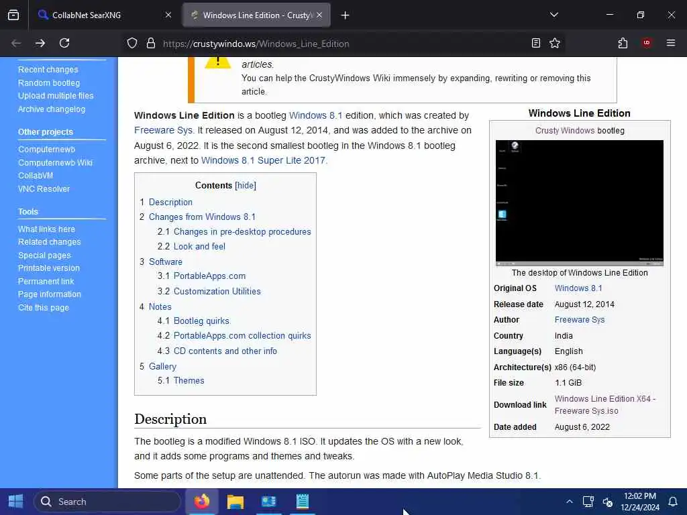
Task: Open Recent changes sidebar link
Action: tap(48, 70)
